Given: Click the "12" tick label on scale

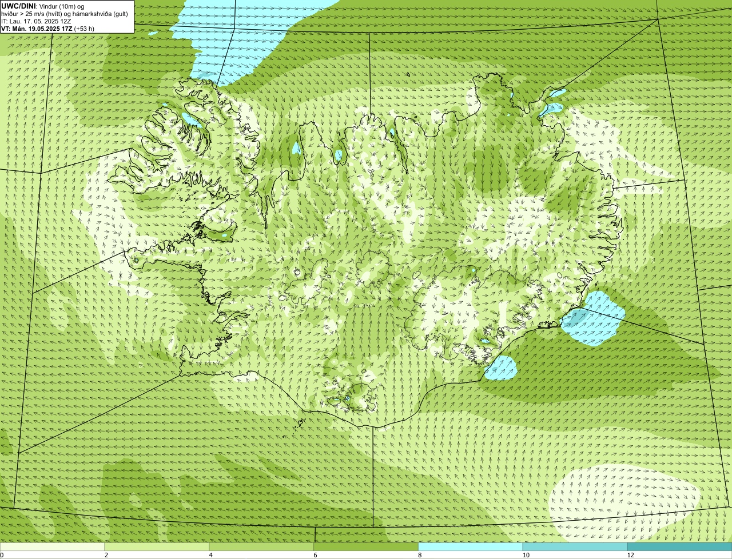Looking at the screenshot, I should 630,555.
